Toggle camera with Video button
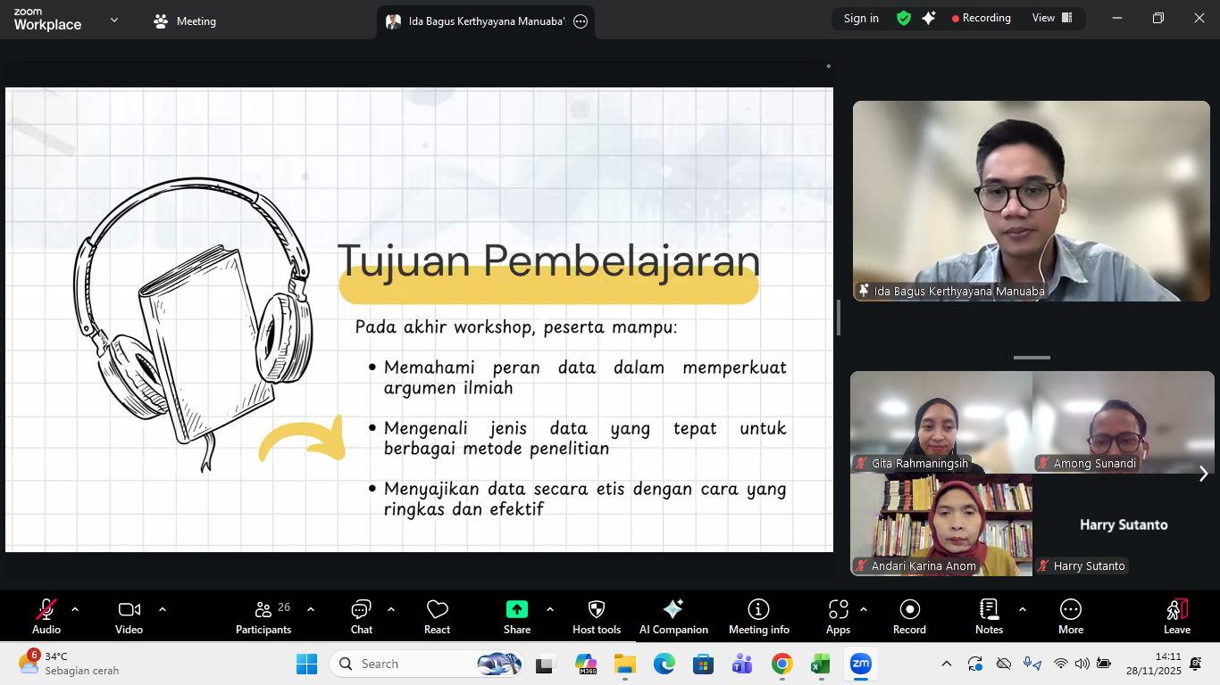 (129, 610)
